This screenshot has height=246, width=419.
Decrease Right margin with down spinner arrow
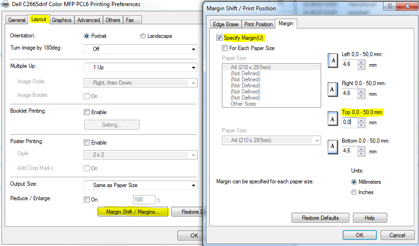361,96
